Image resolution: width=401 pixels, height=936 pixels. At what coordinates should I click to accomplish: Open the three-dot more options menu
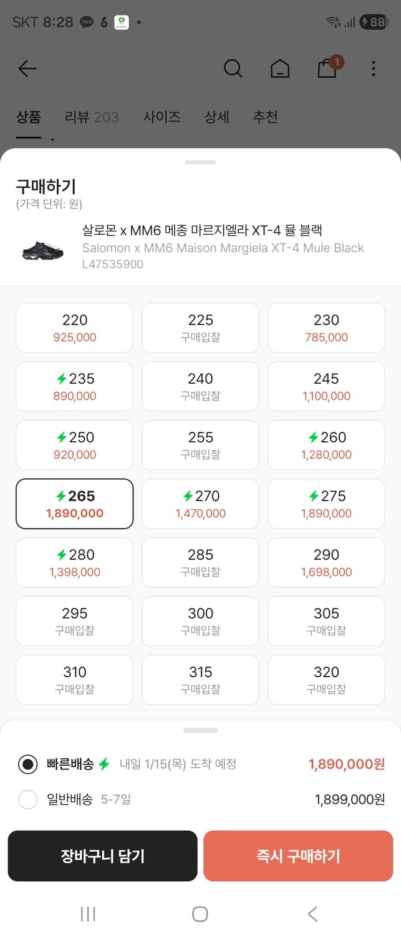[x=373, y=69]
